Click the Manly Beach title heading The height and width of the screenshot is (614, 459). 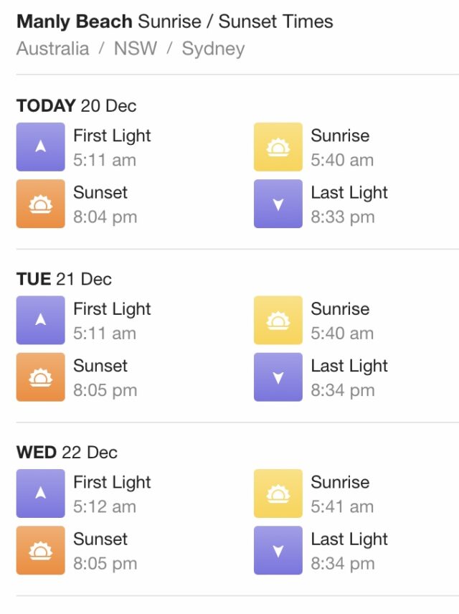[x=175, y=22]
